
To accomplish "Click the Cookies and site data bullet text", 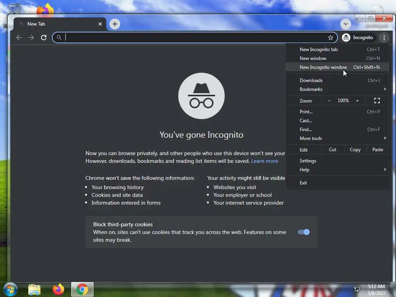I will (x=117, y=195).
